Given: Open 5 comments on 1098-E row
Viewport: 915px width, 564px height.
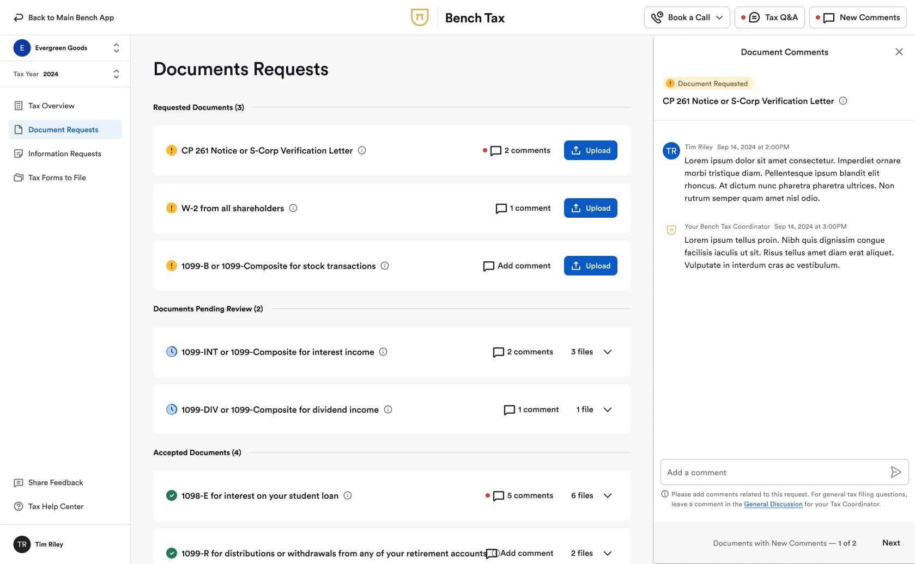Looking at the screenshot, I should 523,495.
